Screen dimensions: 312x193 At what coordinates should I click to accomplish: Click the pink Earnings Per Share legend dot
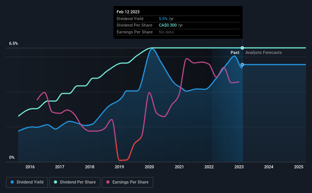(x=108, y=182)
